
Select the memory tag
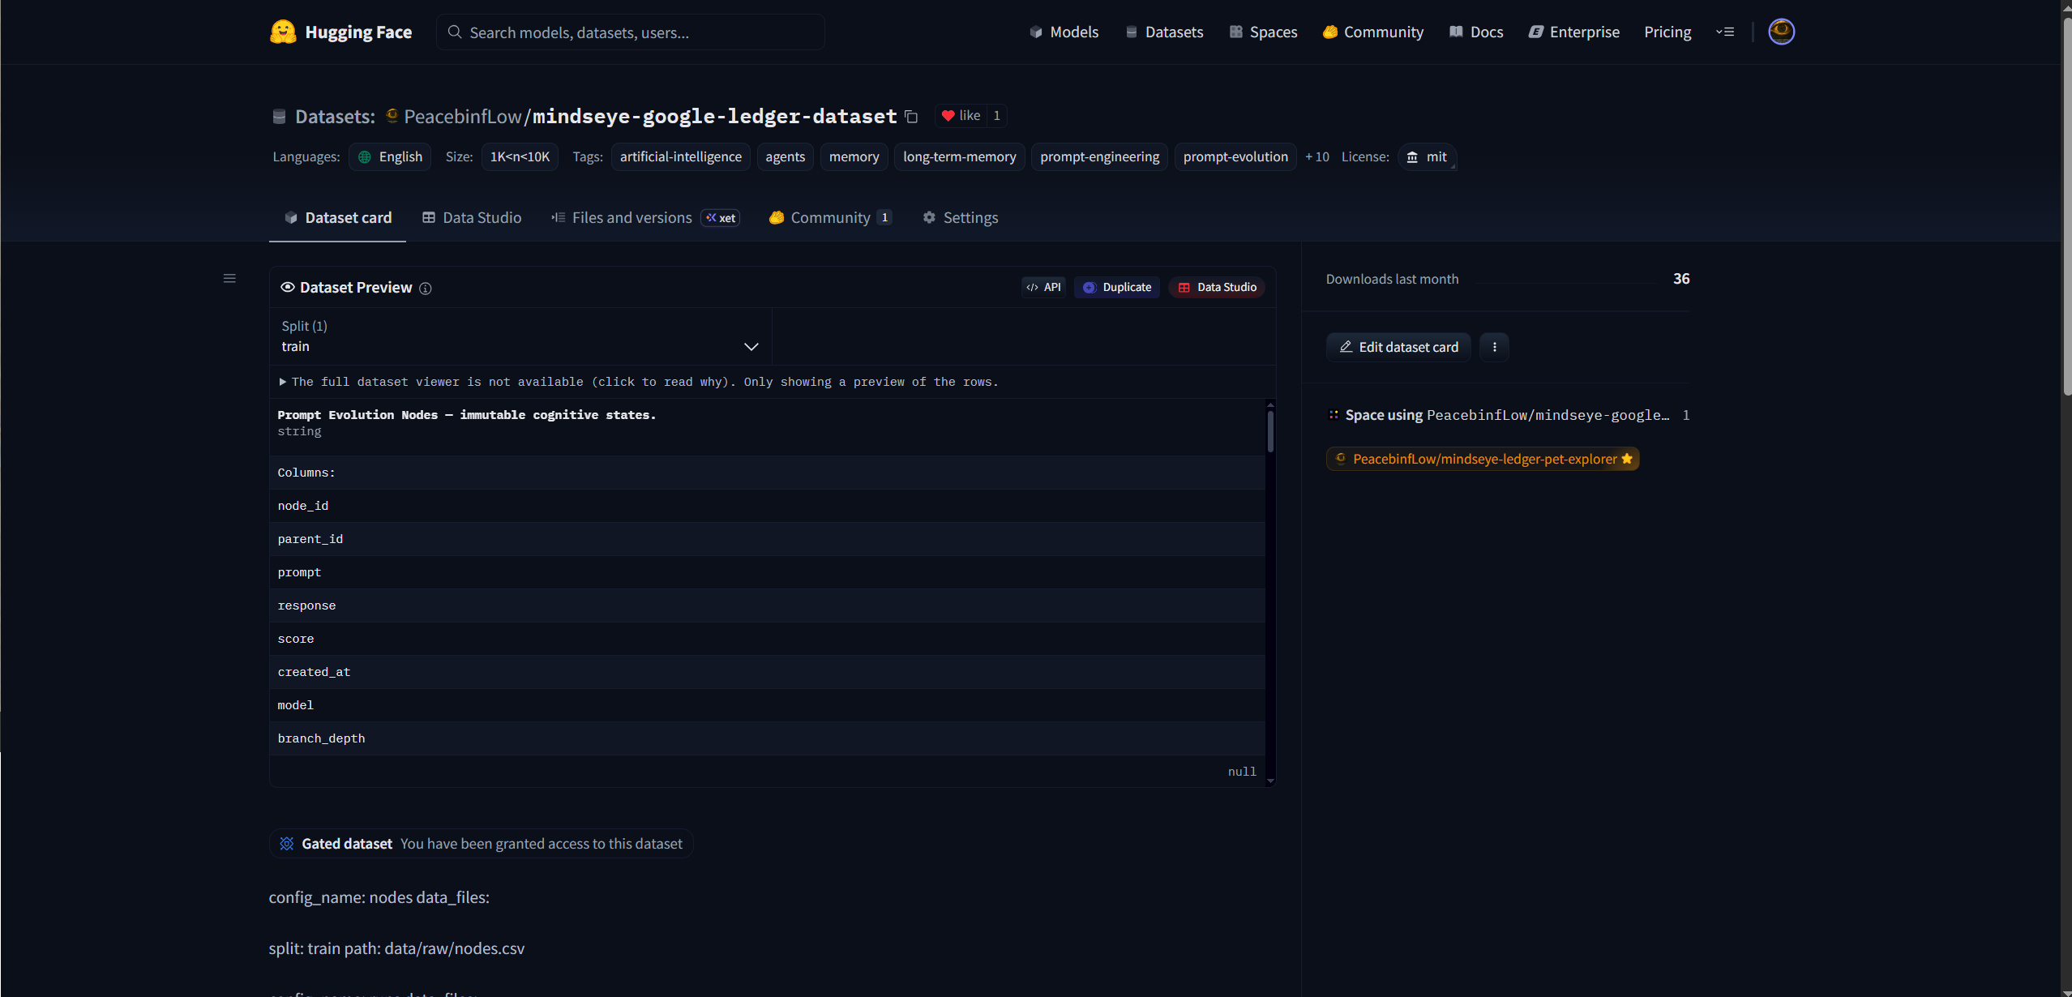click(x=854, y=157)
